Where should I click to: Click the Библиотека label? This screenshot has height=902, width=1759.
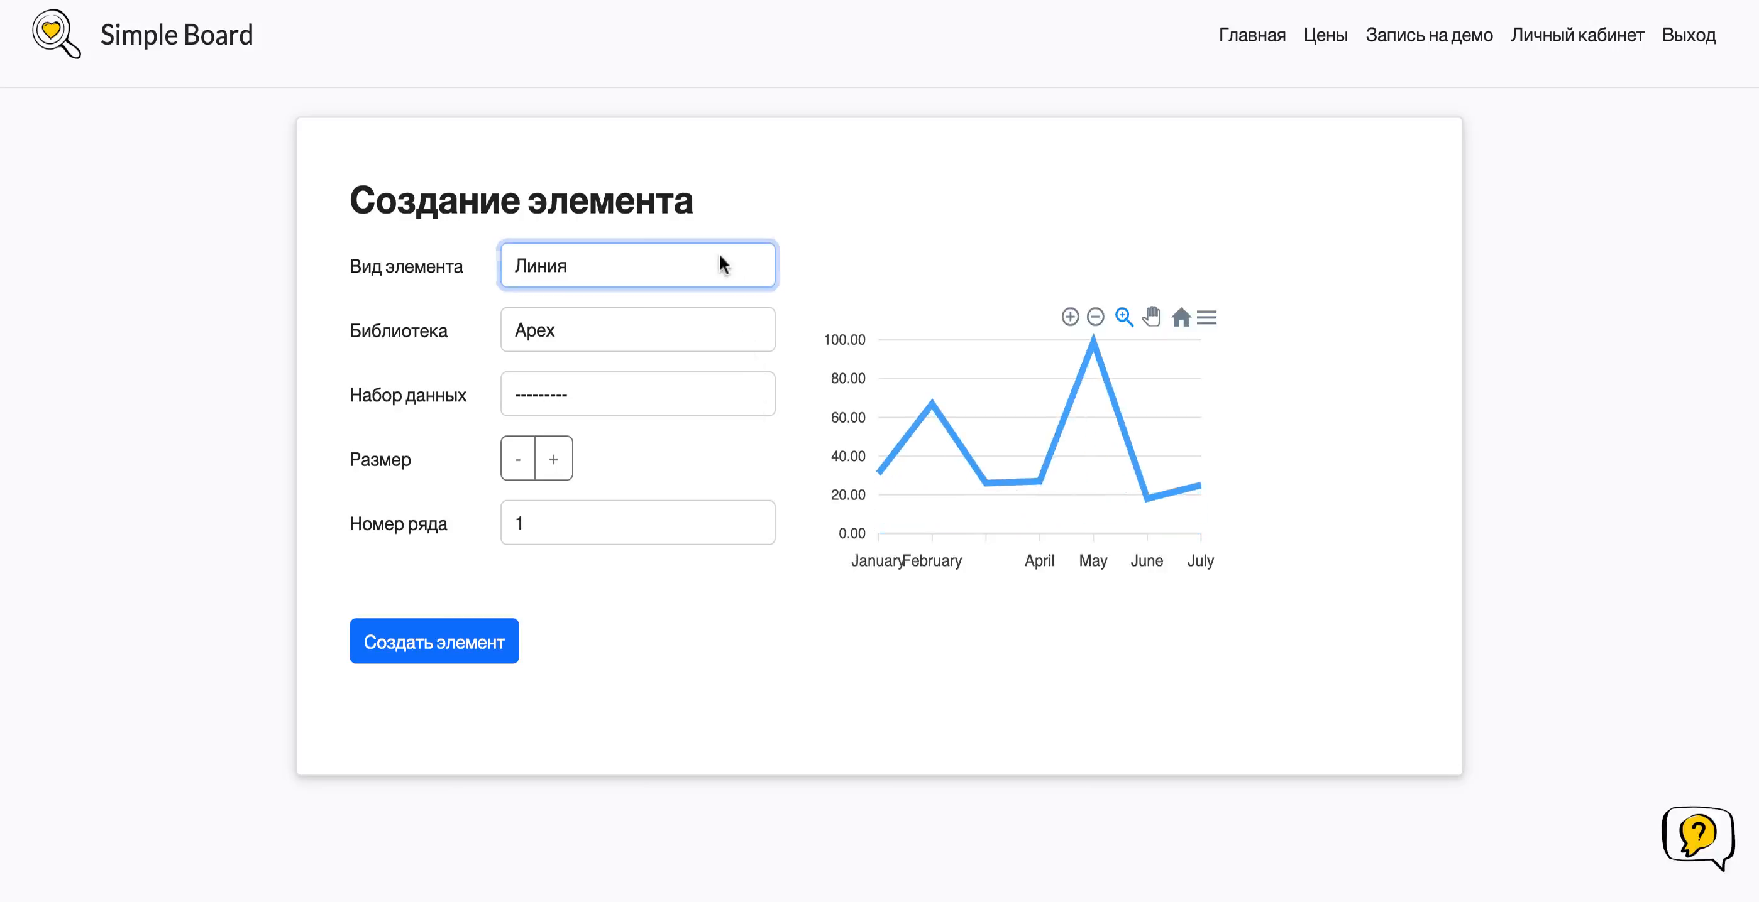tap(399, 331)
